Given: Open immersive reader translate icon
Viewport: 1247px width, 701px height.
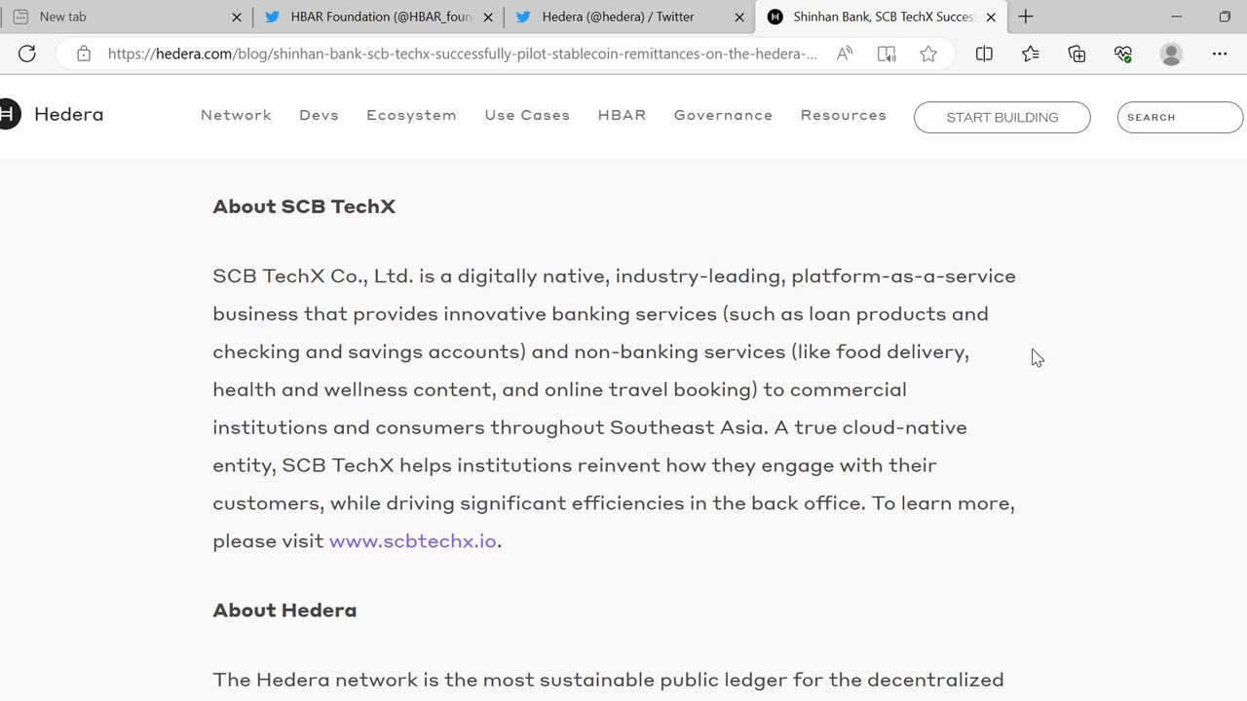Looking at the screenshot, I should tap(887, 54).
